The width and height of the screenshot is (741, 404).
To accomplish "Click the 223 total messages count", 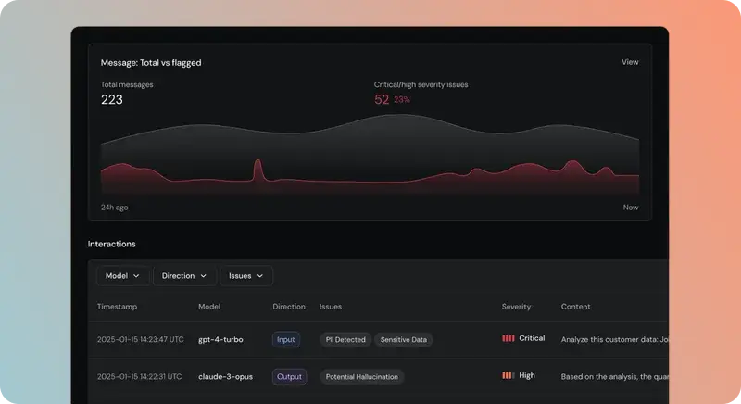I will [x=112, y=100].
